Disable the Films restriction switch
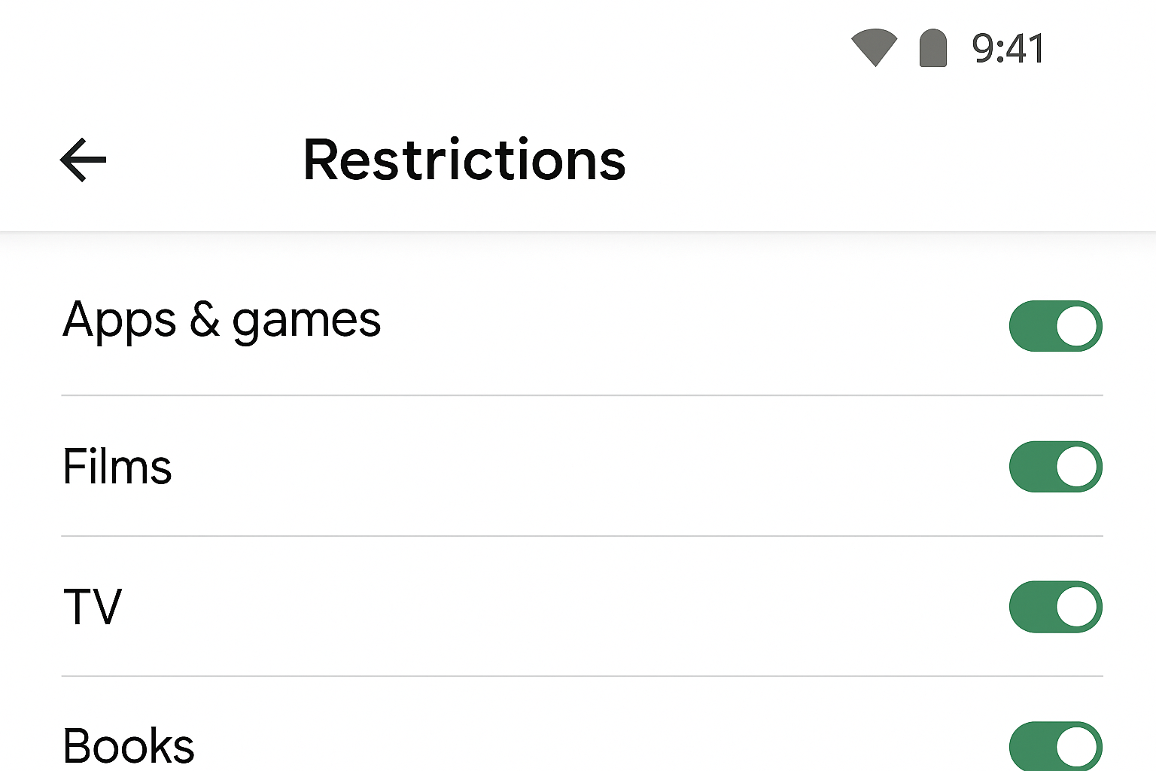Image resolution: width=1156 pixels, height=771 pixels. pos(1056,467)
